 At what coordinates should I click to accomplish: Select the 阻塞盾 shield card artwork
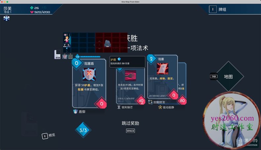(89, 75)
